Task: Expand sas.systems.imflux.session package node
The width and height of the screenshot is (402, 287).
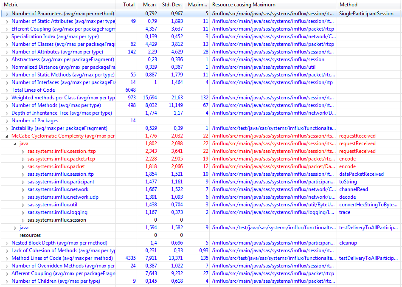Action: (x=23, y=220)
